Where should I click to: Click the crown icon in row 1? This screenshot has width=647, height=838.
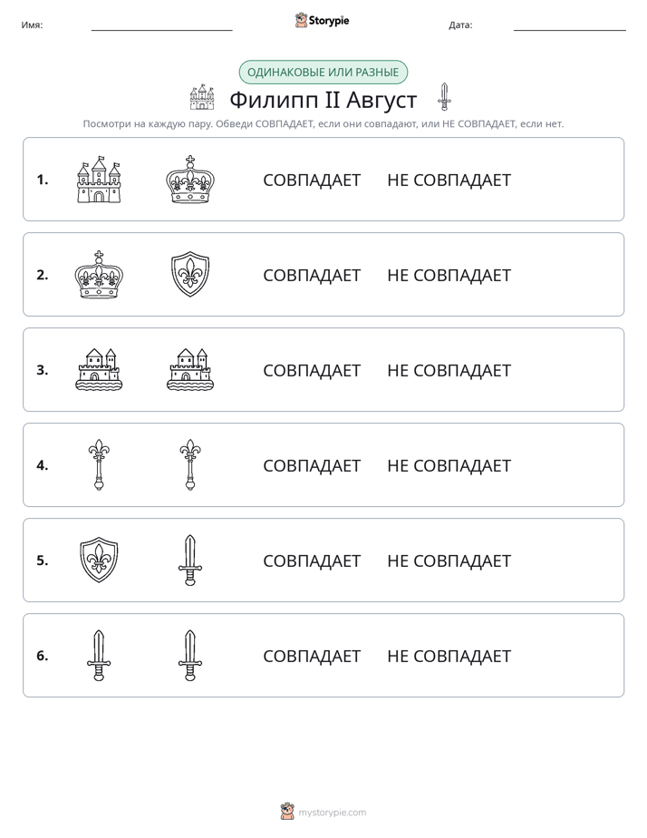(x=190, y=180)
